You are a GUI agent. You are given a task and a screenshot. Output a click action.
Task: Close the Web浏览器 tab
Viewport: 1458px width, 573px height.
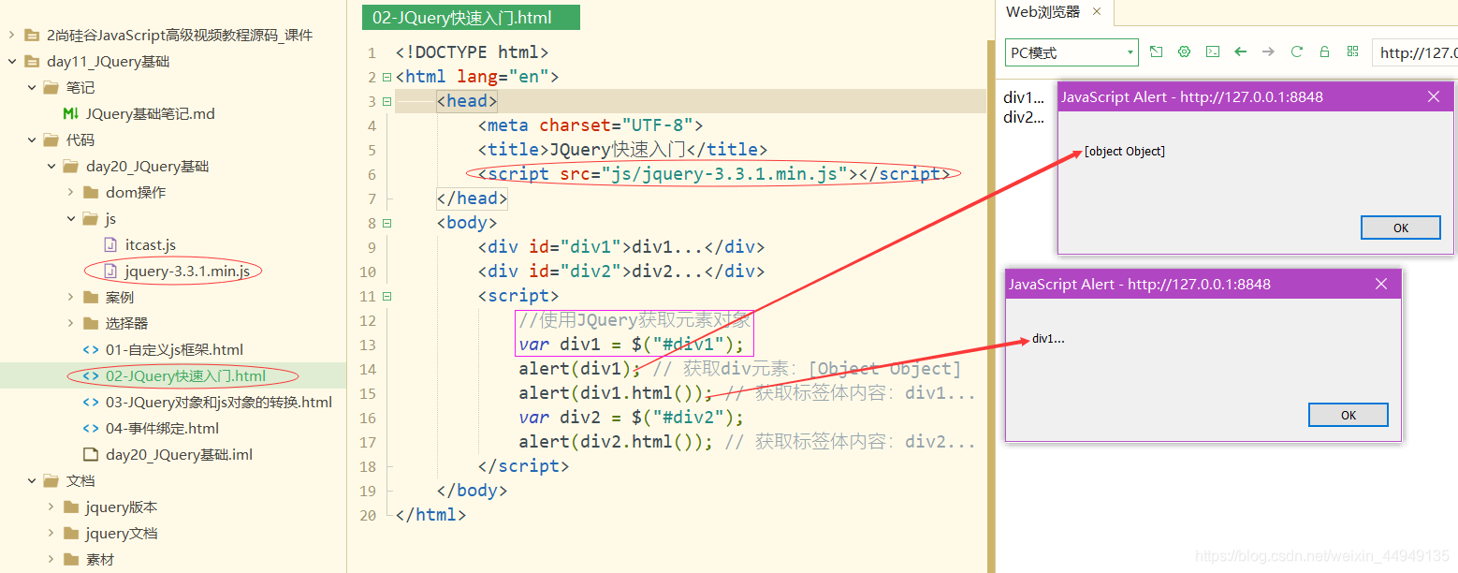[1097, 12]
